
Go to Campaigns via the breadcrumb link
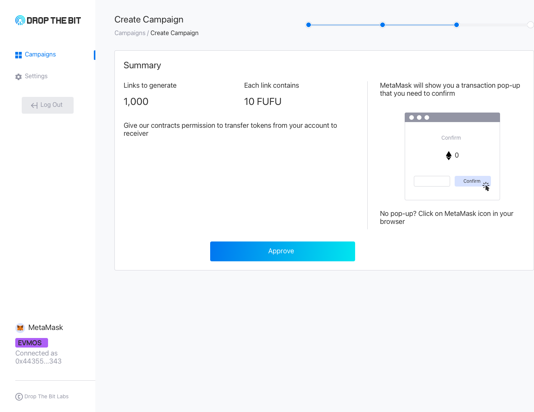click(130, 33)
